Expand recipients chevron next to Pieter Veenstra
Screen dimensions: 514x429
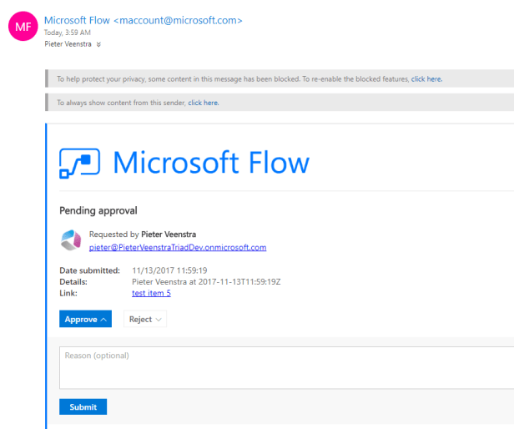98,44
